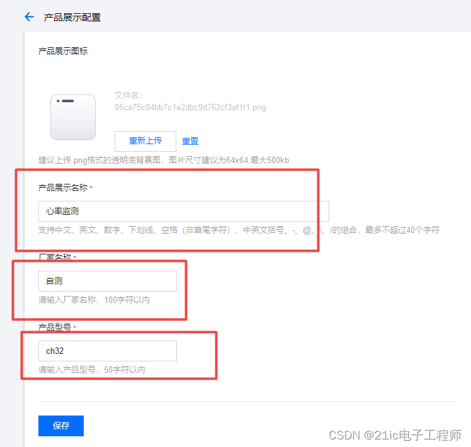Click the 产品展示图标 section label
This screenshot has height=447, width=471.
63,51
